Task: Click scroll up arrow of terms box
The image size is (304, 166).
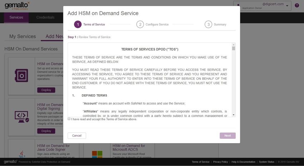Action: click(234, 45)
